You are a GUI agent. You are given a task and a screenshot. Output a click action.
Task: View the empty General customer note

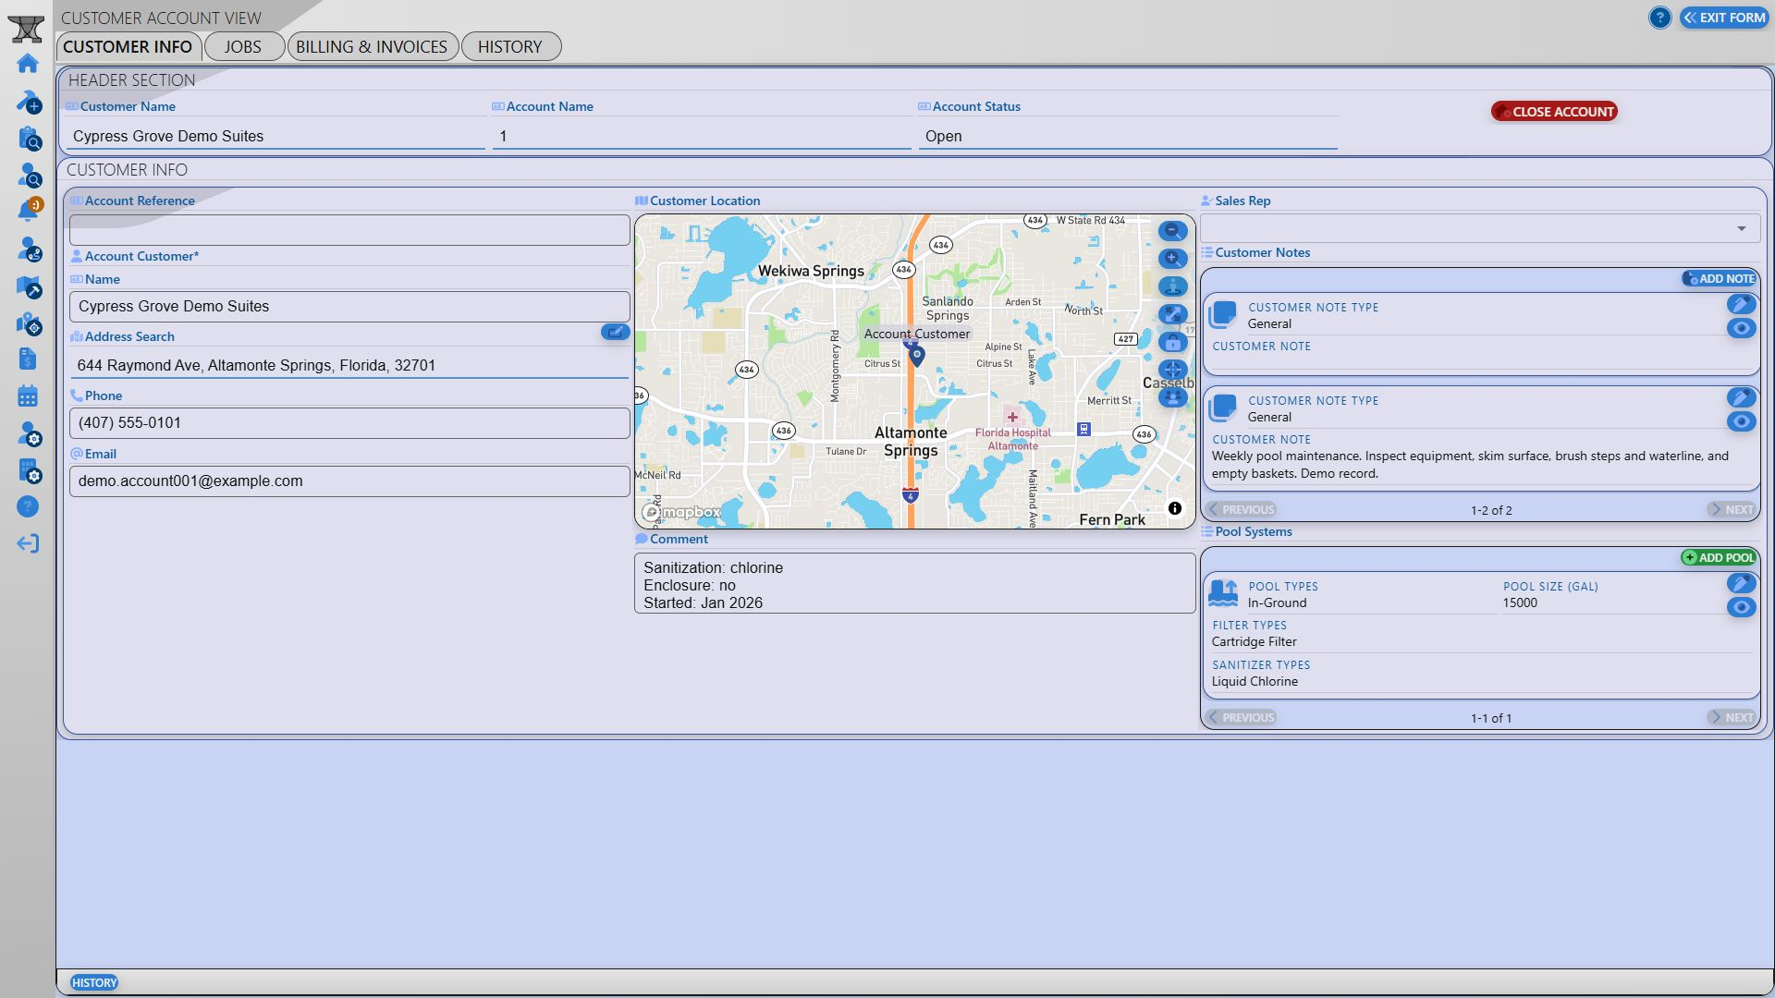pos(1741,328)
